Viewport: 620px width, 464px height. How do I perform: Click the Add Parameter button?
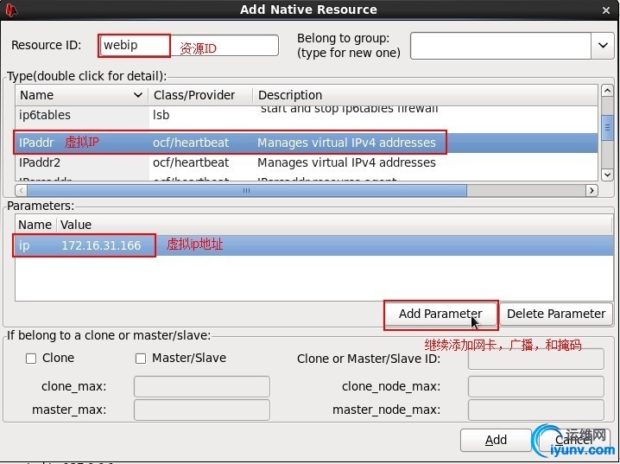[440, 314]
